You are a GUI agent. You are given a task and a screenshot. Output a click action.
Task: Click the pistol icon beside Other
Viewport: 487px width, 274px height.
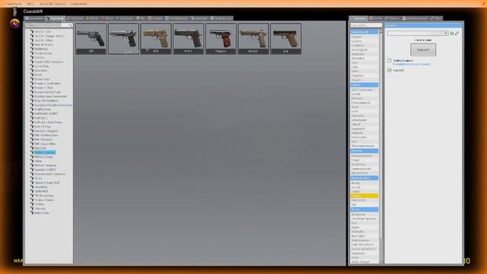pos(32,161)
